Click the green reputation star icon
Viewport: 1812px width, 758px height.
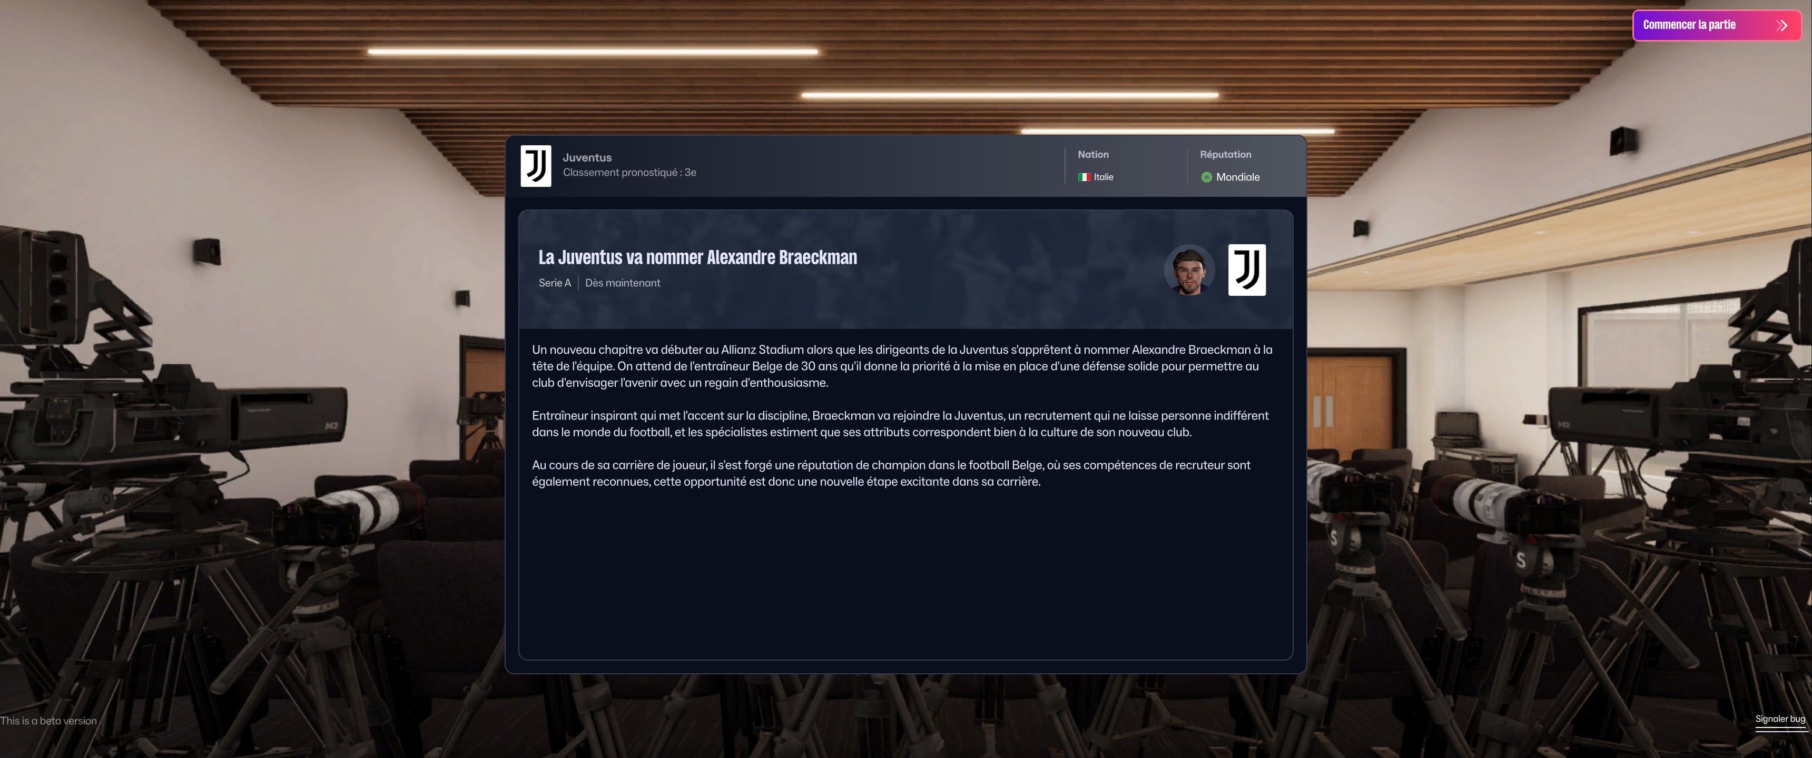(1206, 177)
